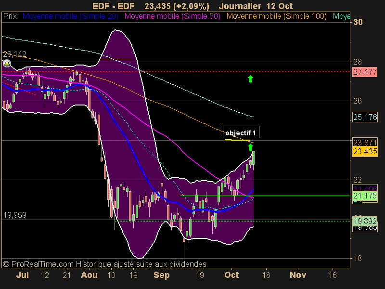The height and width of the screenshot is (289, 385).
Task: Click the Sep label on time axis
Action: (x=162, y=275)
